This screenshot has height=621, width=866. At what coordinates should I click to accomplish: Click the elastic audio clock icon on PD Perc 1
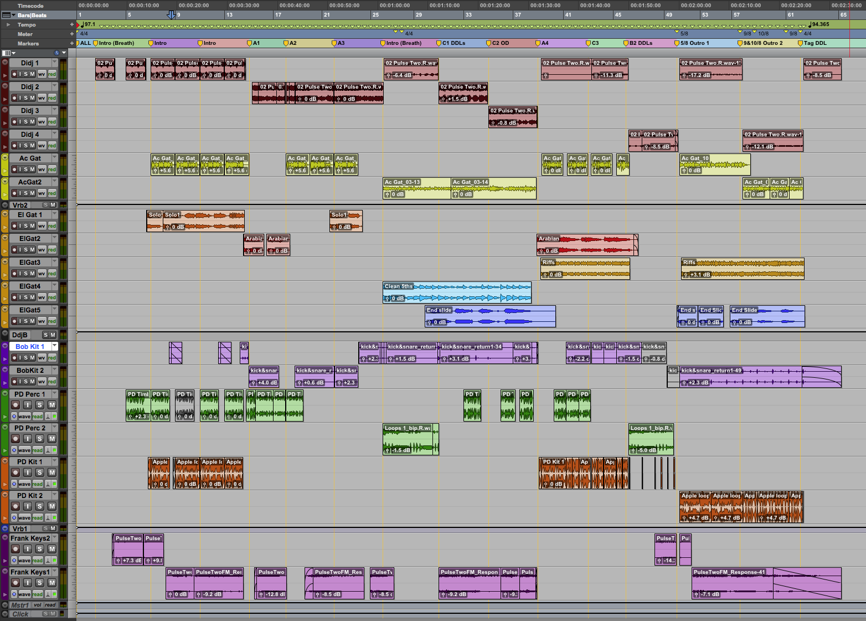click(x=14, y=417)
